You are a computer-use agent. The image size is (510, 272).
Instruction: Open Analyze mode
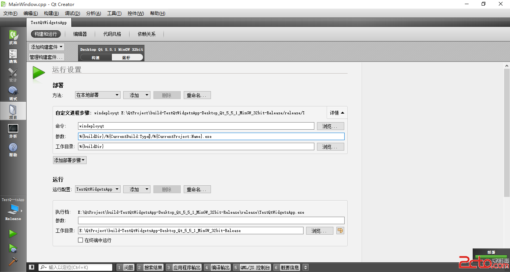click(x=13, y=131)
